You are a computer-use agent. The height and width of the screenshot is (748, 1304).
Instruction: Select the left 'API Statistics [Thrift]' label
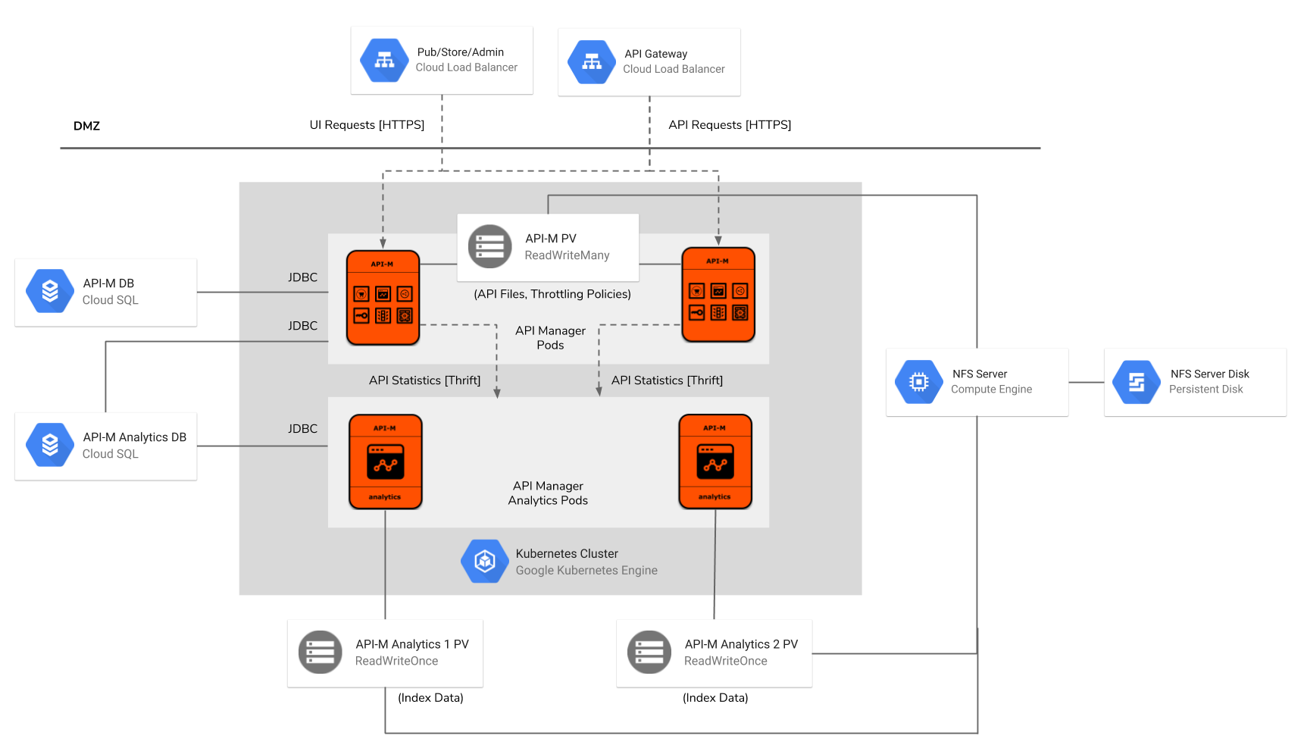425,380
